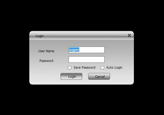Viewport: 164px width, 115px height.
Task: Click the highlighted "super" text
Action: point(74,50)
